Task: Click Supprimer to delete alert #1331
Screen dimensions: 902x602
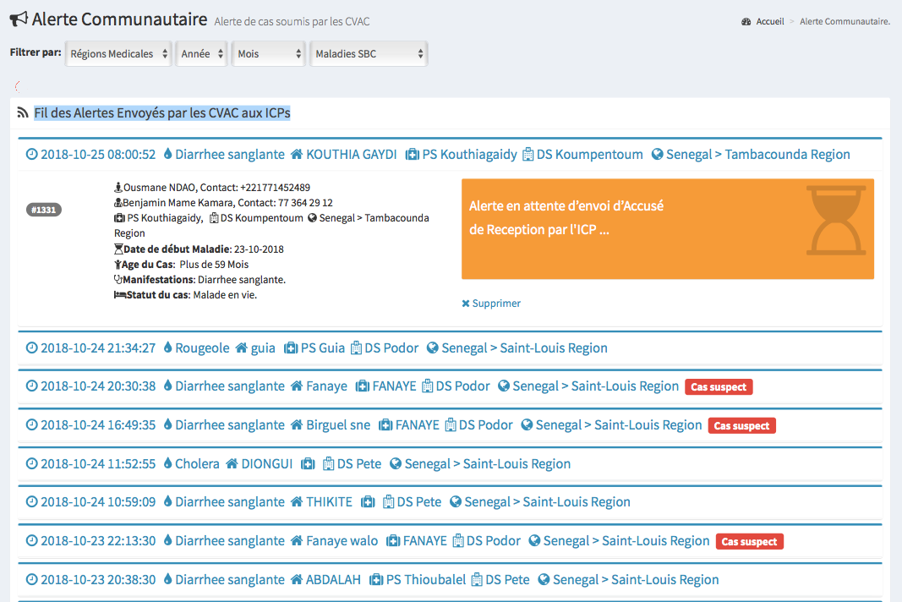Action: point(491,304)
